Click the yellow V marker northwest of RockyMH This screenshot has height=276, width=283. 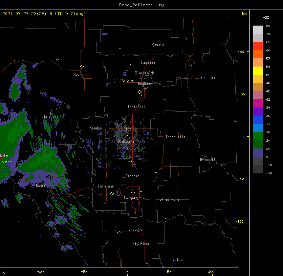(x=57, y=60)
